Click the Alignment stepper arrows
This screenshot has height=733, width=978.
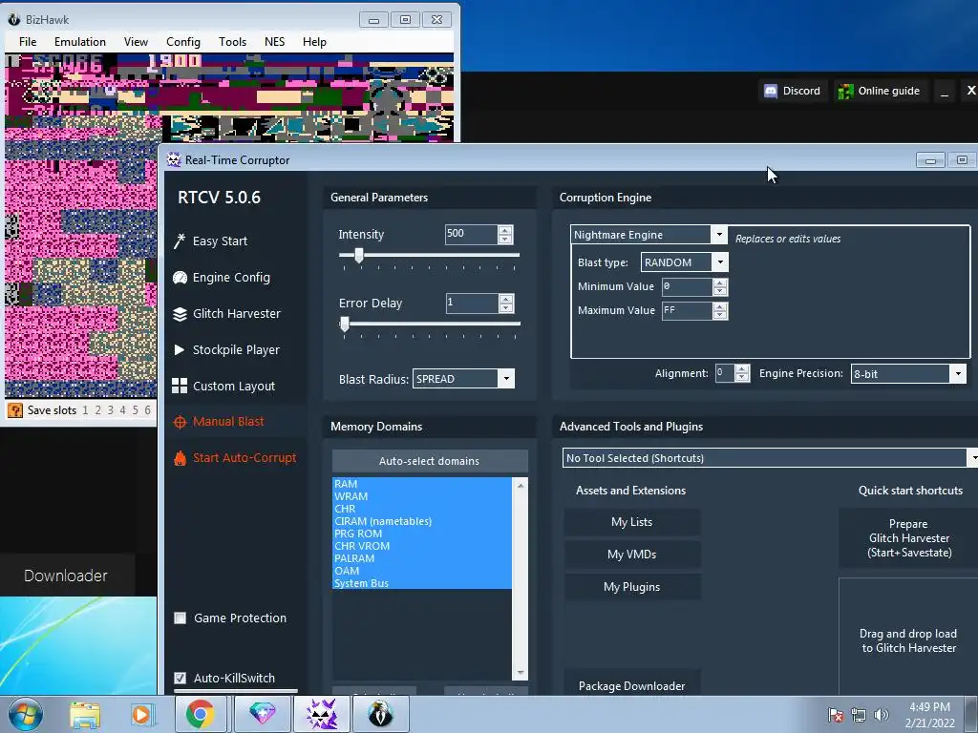[741, 373]
